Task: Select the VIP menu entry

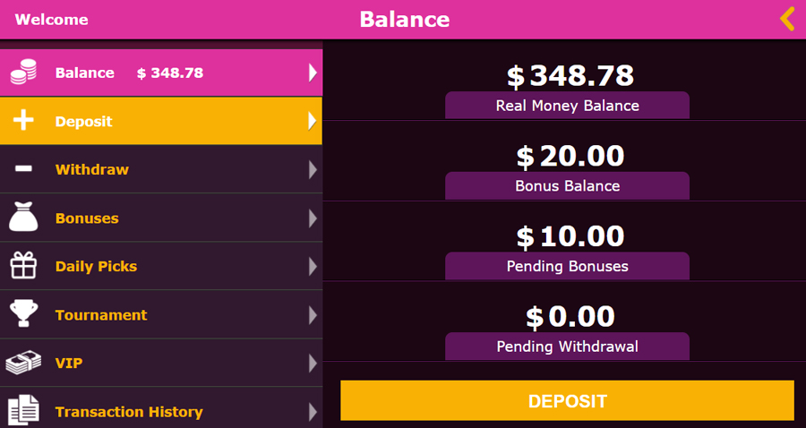Action: (69, 364)
